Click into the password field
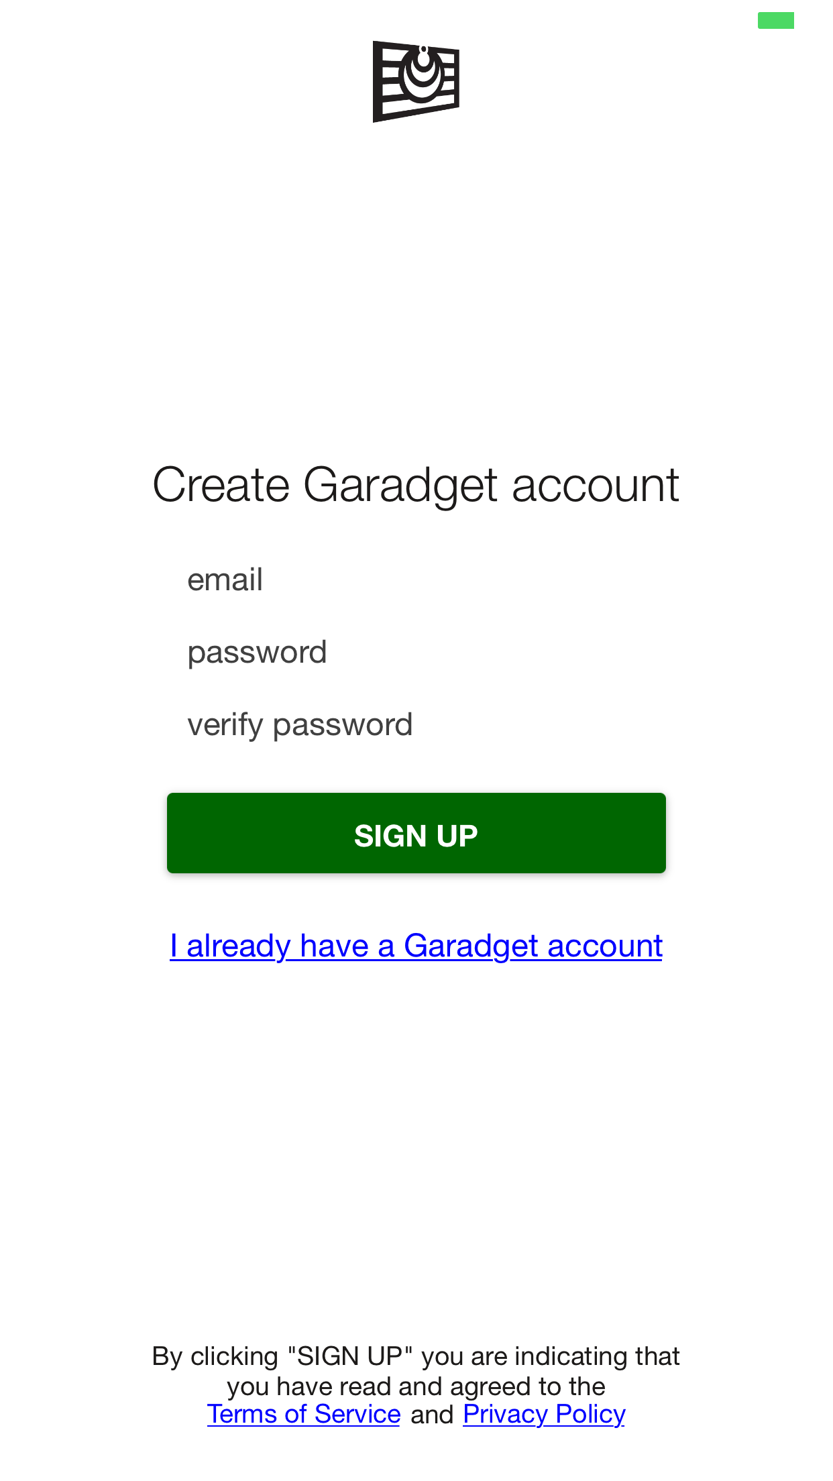833x1481 pixels. click(x=416, y=652)
